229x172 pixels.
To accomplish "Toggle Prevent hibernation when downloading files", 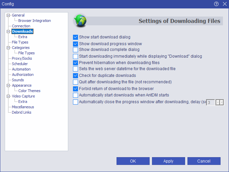I will tap(75, 63).
